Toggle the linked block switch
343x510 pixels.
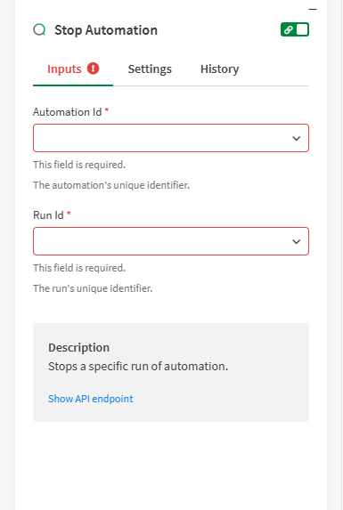pos(295,29)
